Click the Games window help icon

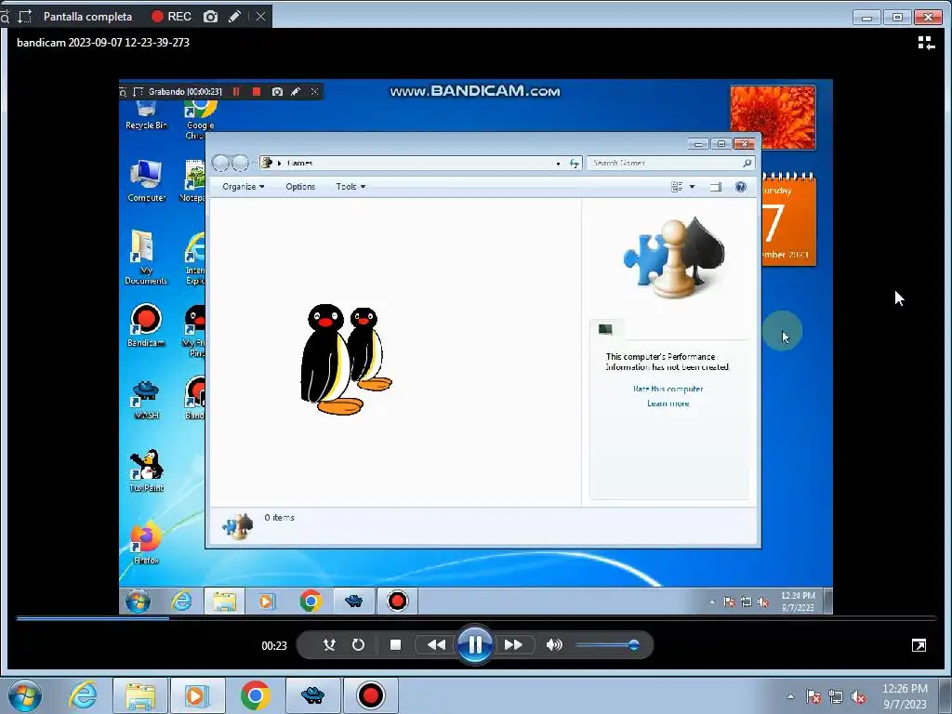click(740, 187)
